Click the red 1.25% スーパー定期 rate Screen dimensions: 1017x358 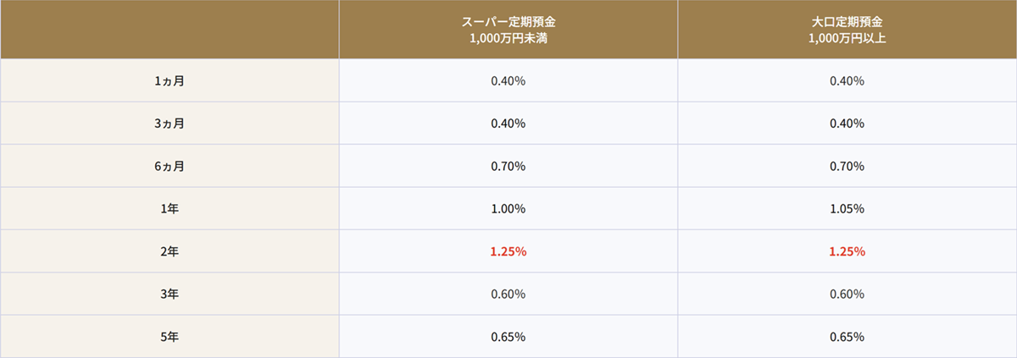pyautogui.click(x=508, y=251)
